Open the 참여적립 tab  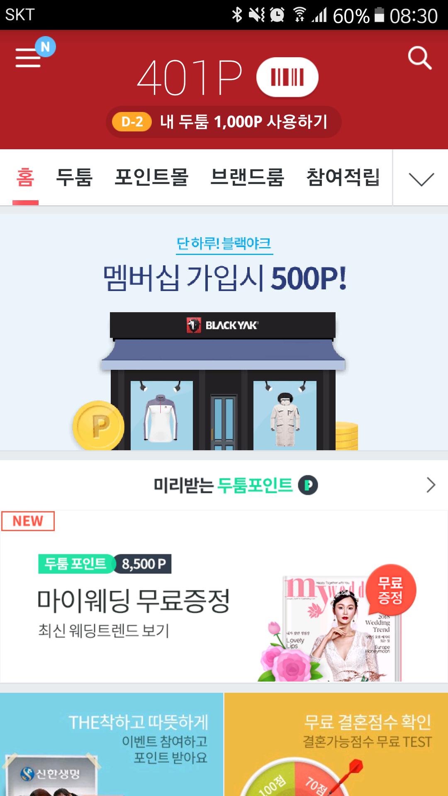pyautogui.click(x=343, y=177)
